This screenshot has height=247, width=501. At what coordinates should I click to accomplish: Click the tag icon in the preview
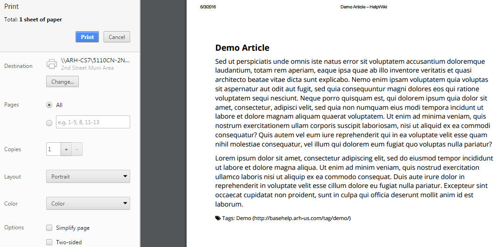click(x=218, y=218)
